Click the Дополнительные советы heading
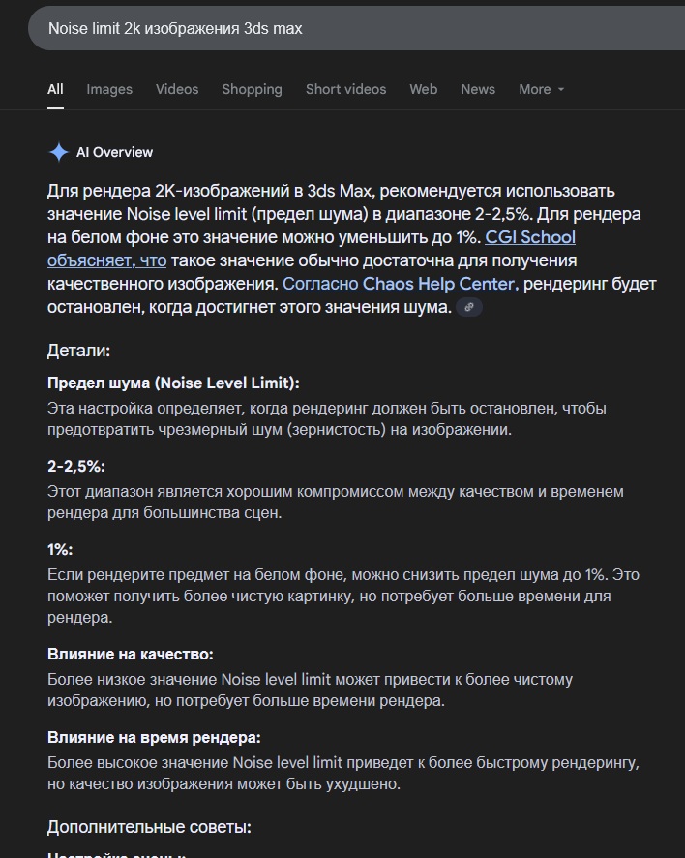The width and height of the screenshot is (685, 858). pos(149,827)
